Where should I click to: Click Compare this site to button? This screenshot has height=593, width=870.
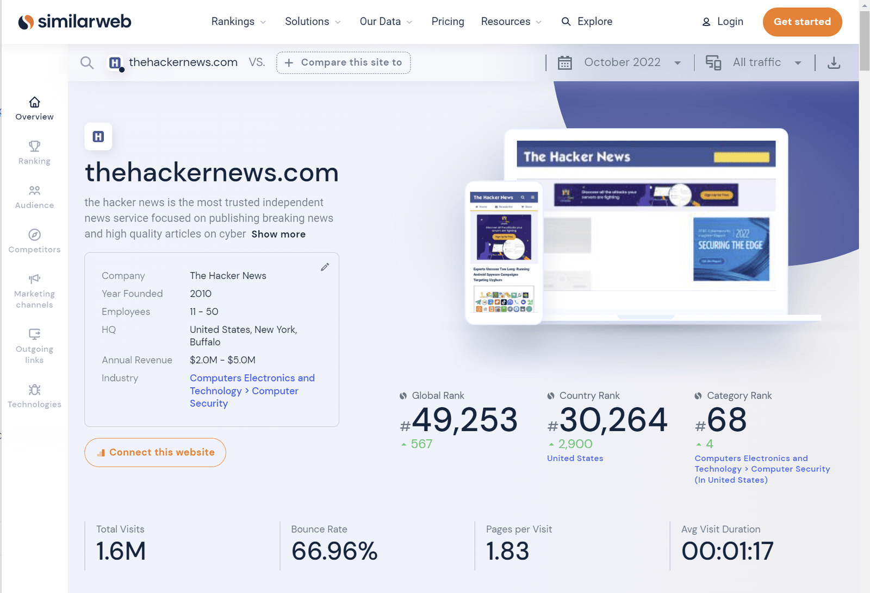click(344, 62)
